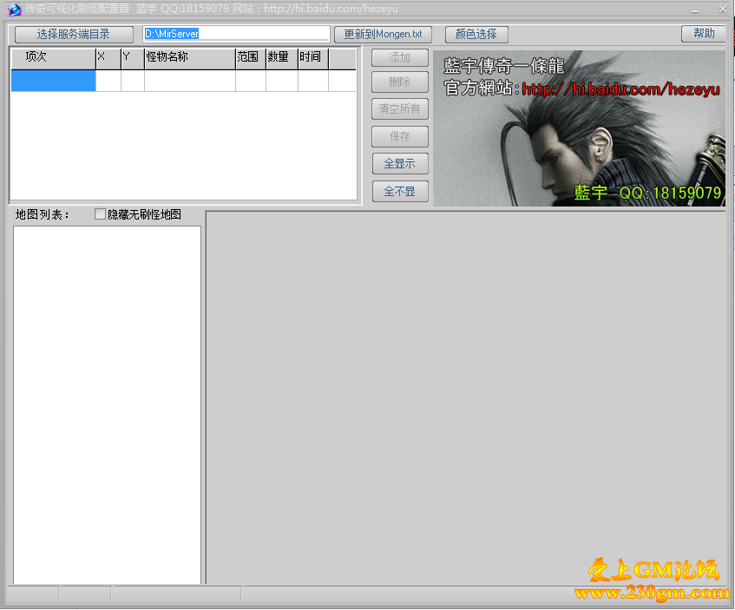
Task: Select the X column header
Action: (108, 58)
